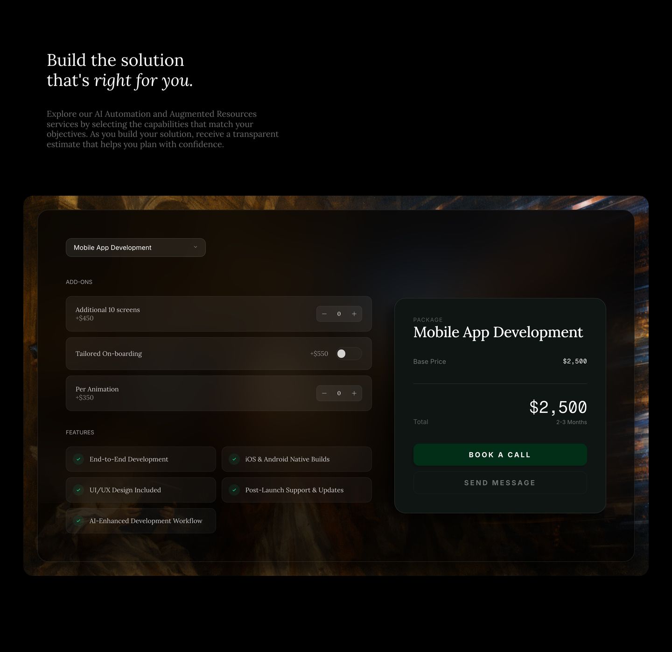This screenshot has width=672, height=652.
Task: Click the FEATURES section heading
Action: [x=80, y=432]
